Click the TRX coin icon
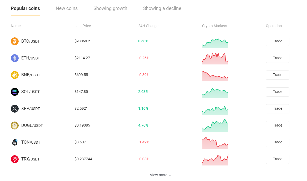307x181 pixels. [x=15, y=159]
